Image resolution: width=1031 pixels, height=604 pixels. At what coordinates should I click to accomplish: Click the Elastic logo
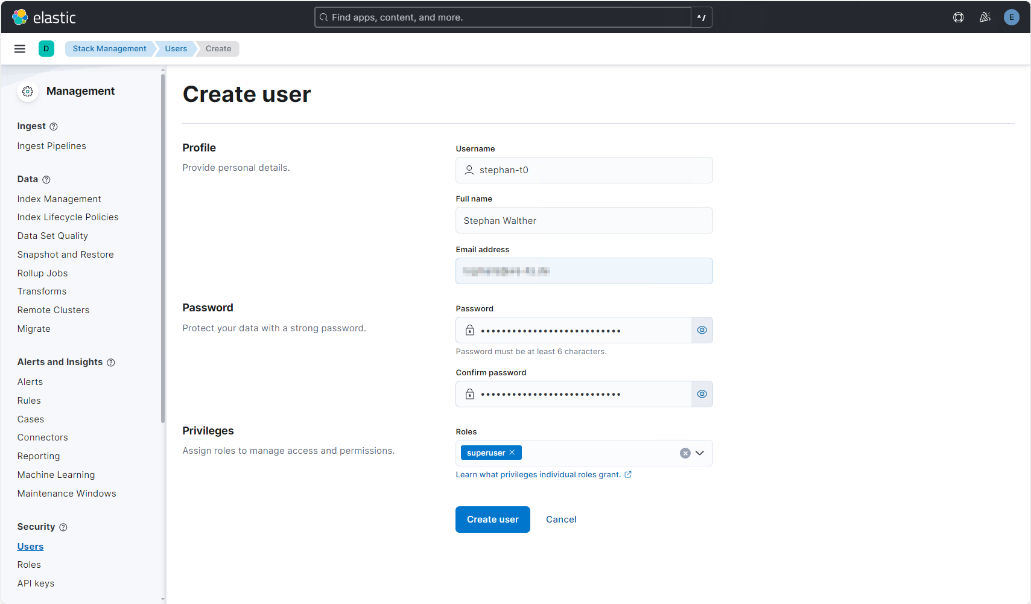pos(44,17)
